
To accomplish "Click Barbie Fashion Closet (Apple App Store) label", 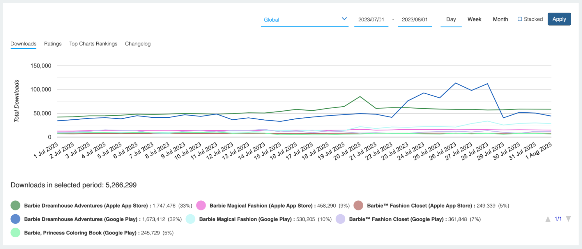I will point(420,206).
